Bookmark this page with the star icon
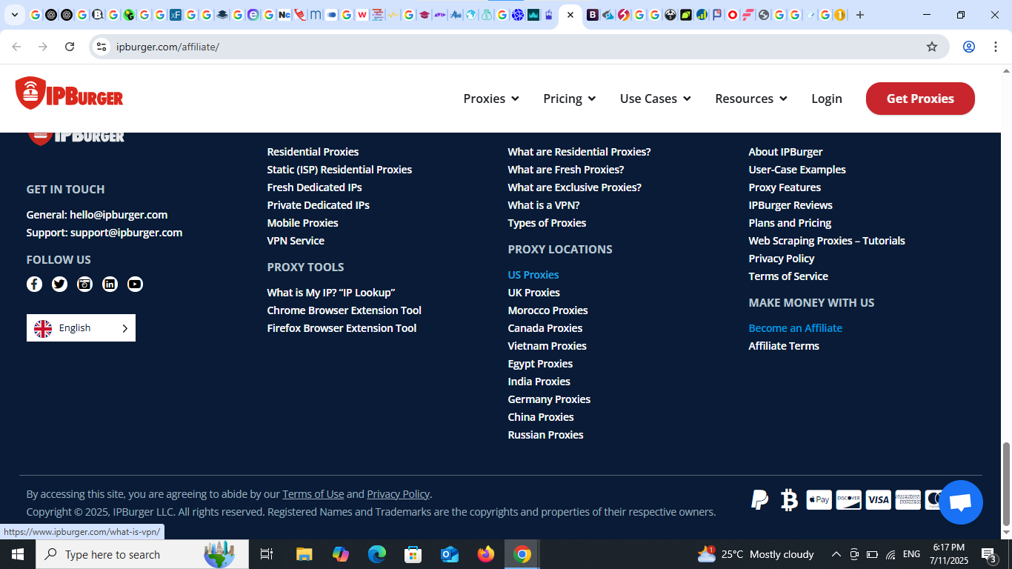The height and width of the screenshot is (569, 1012). tap(932, 47)
